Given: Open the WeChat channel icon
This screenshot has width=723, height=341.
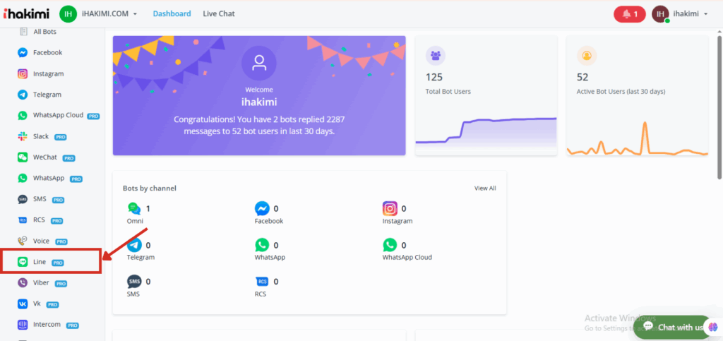Looking at the screenshot, I should [23, 157].
